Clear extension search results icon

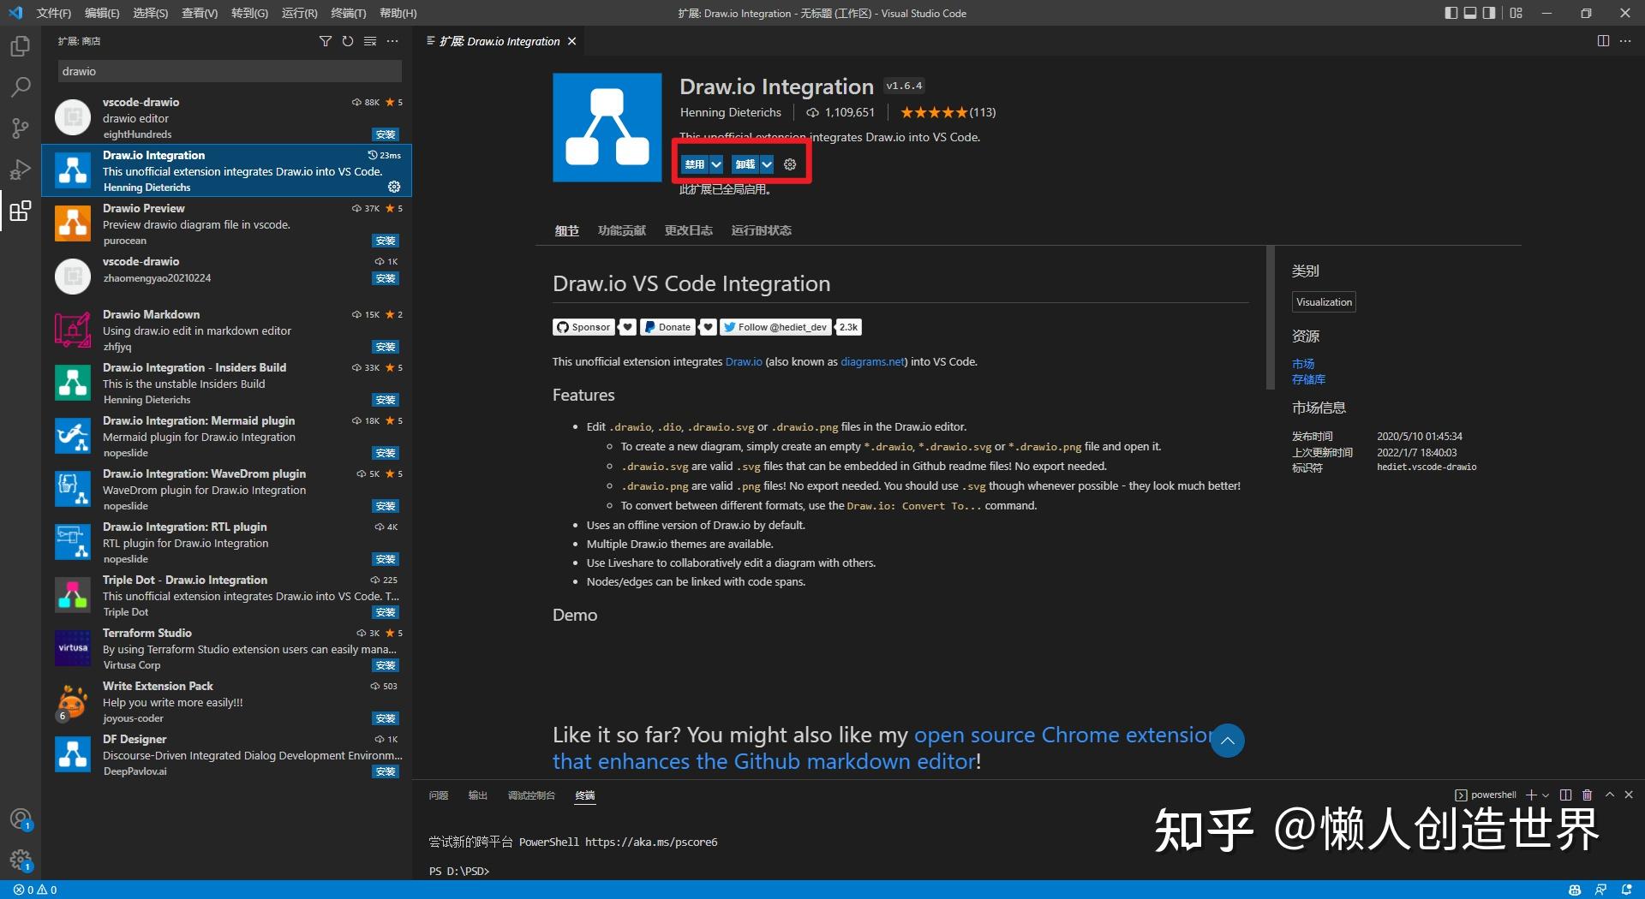pyautogui.click(x=370, y=41)
